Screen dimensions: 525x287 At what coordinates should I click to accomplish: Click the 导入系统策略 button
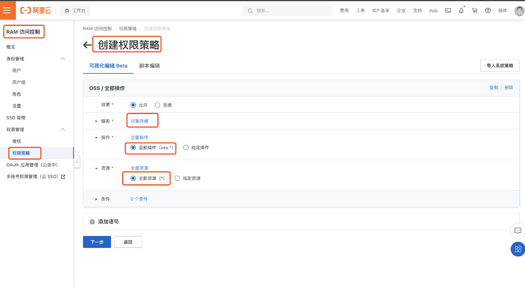pos(500,65)
